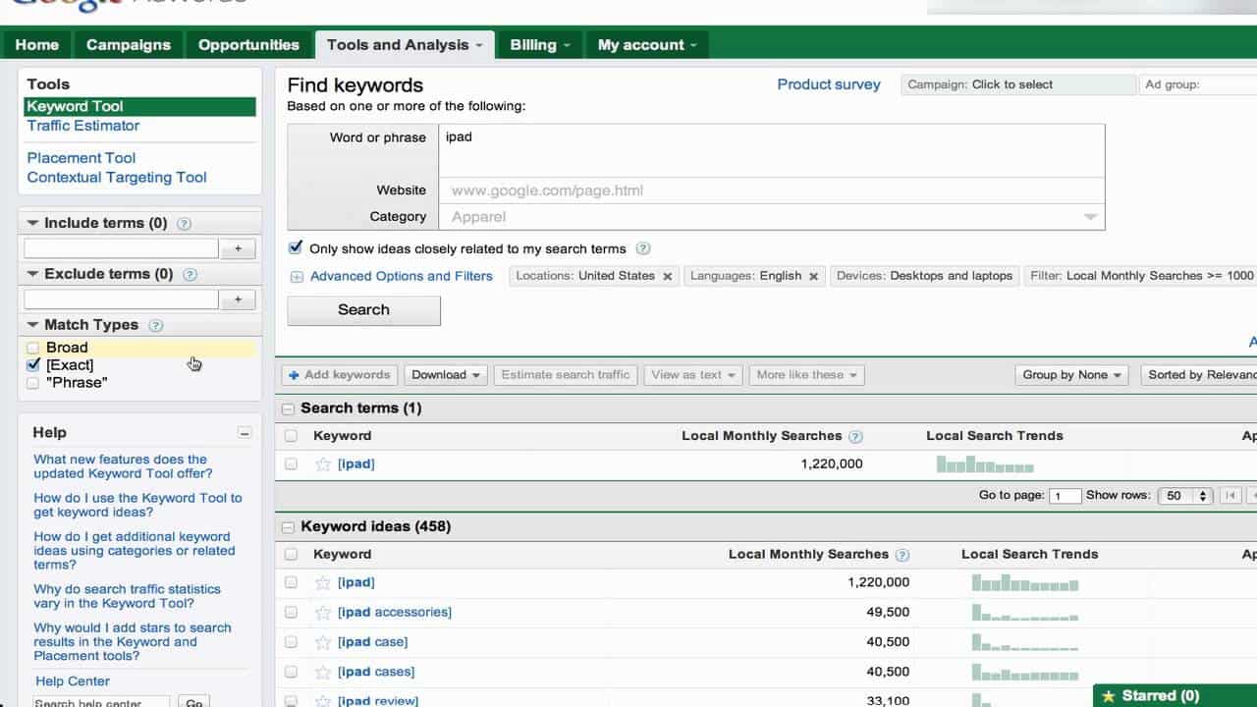The width and height of the screenshot is (1257, 707).
Task: Click the Go to page number field
Action: click(1065, 495)
